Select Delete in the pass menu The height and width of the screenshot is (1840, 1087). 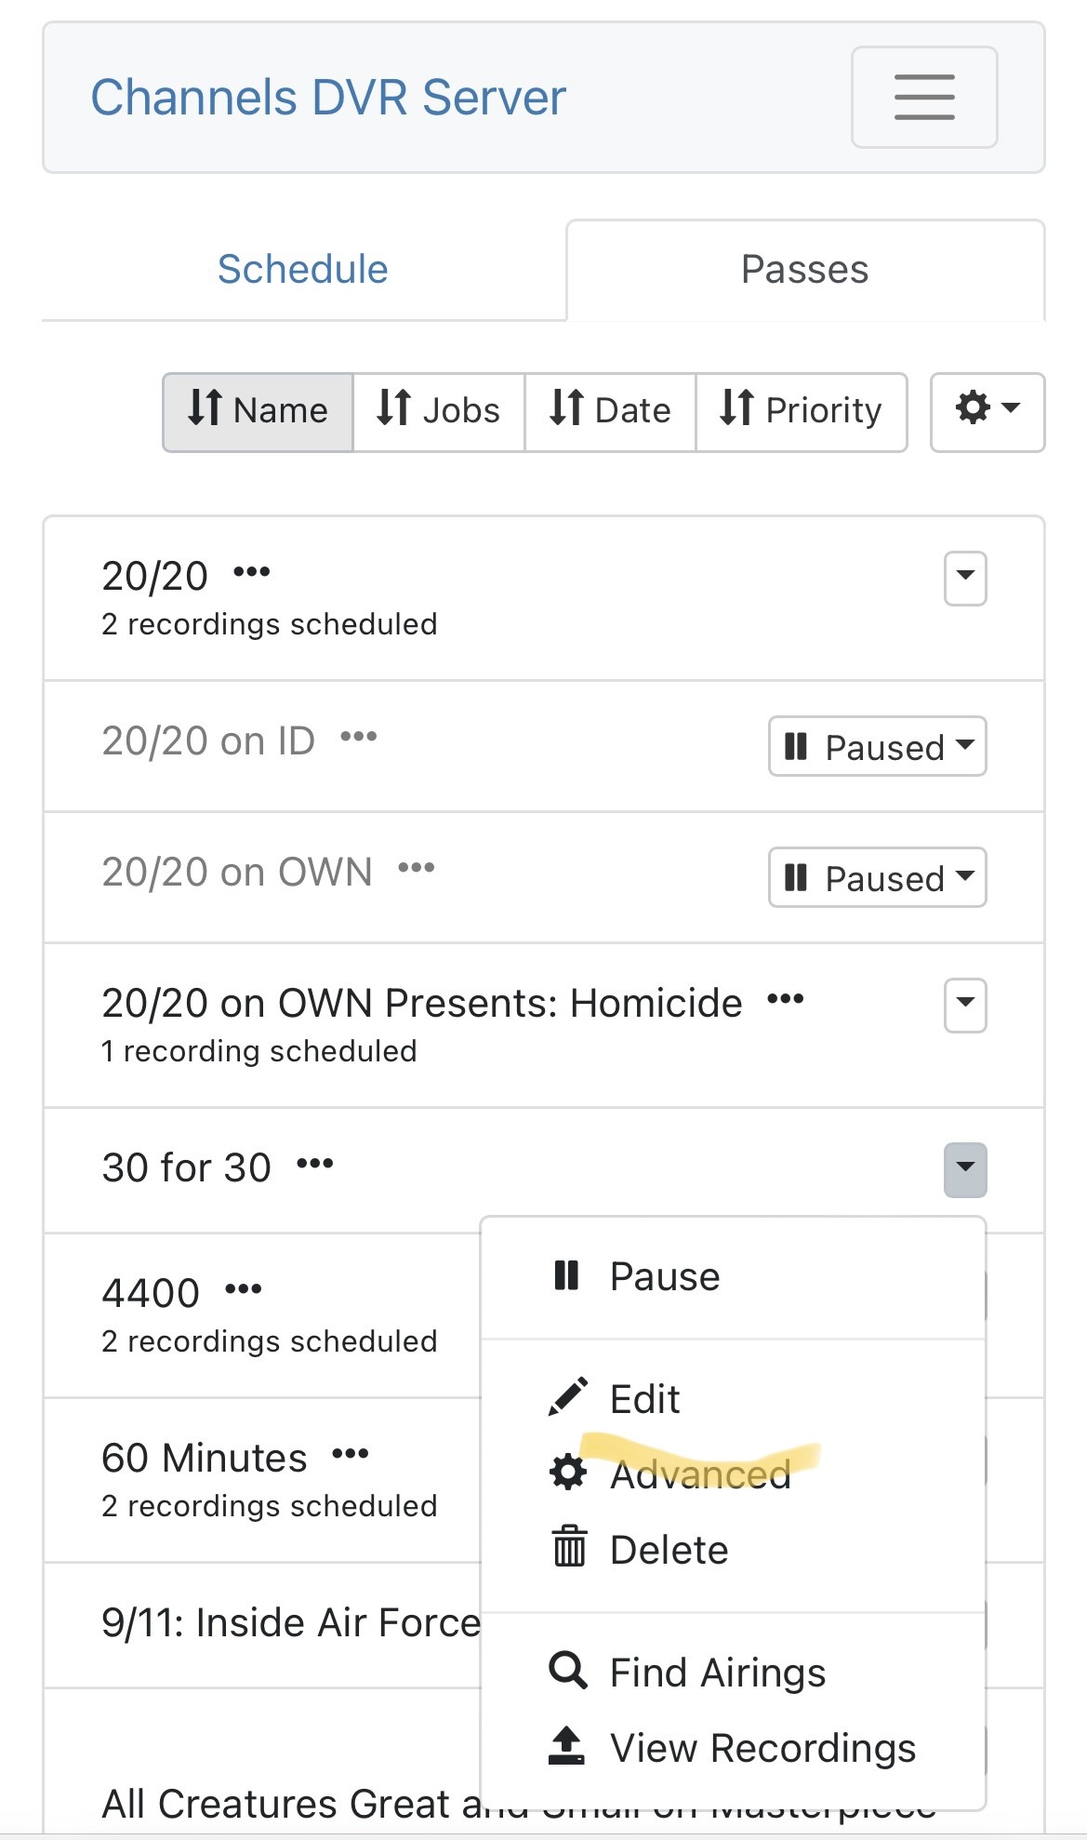(x=668, y=1550)
